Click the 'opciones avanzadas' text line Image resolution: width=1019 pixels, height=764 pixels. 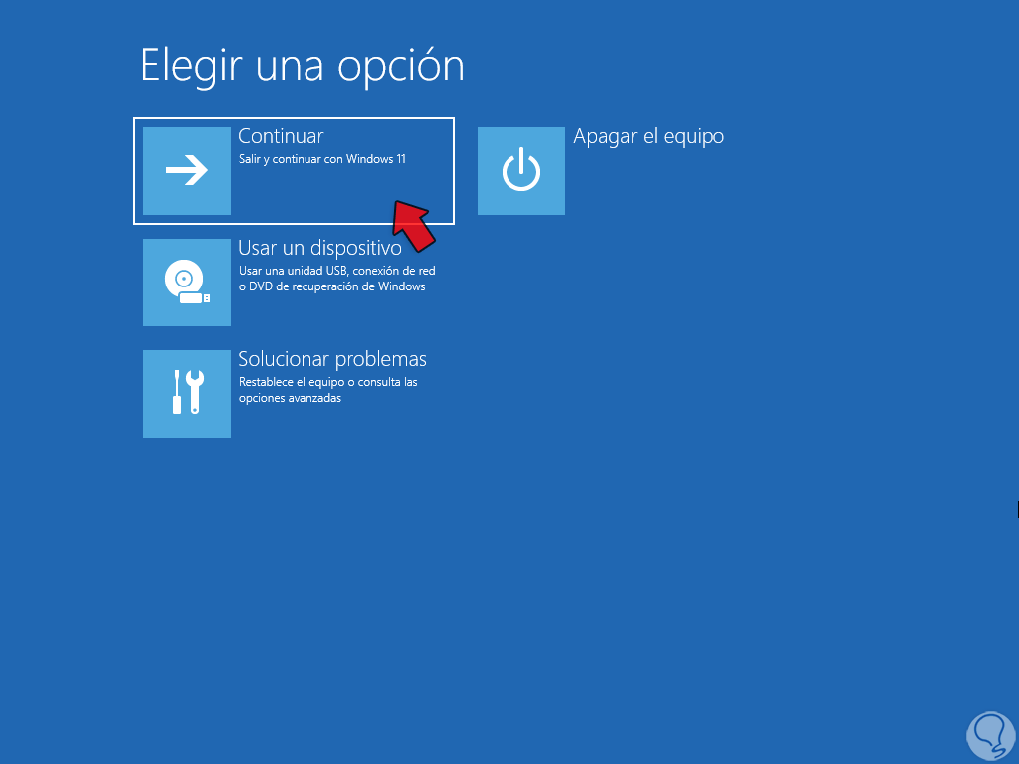click(290, 398)
